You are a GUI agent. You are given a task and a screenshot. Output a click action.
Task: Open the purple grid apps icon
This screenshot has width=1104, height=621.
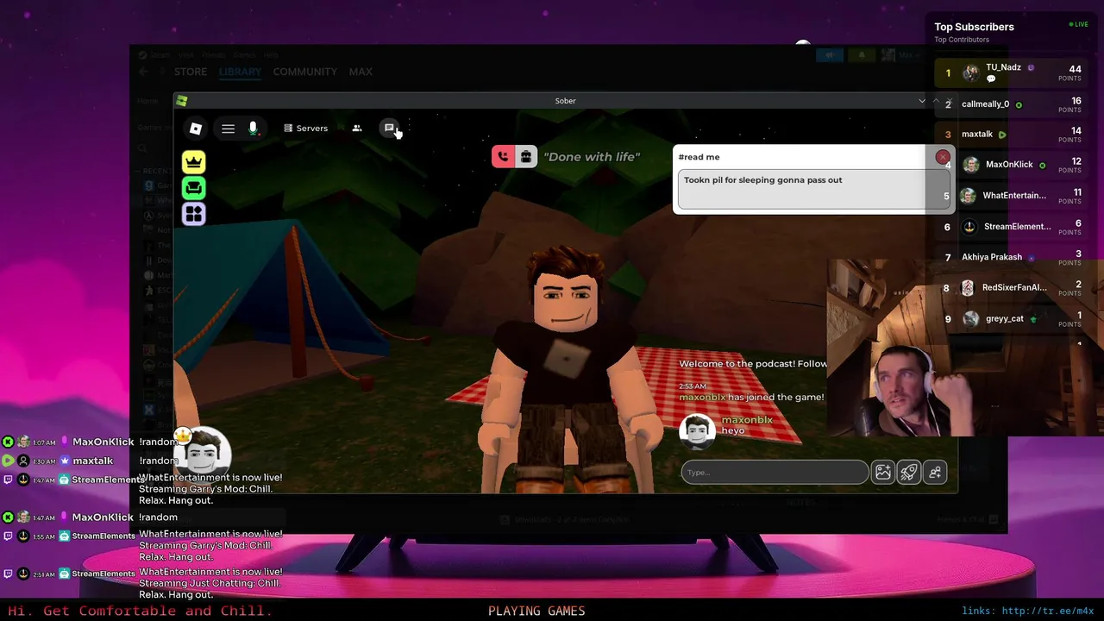tap(194, 214)
